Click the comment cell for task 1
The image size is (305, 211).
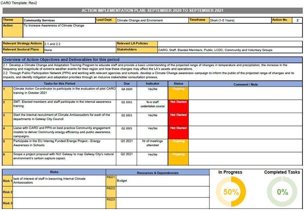pyautogui.click(x=245, y=93)
